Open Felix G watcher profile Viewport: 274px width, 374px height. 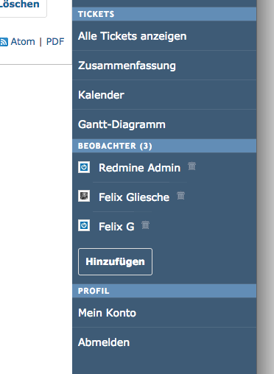pyautogui.click(x=116, y=227)
